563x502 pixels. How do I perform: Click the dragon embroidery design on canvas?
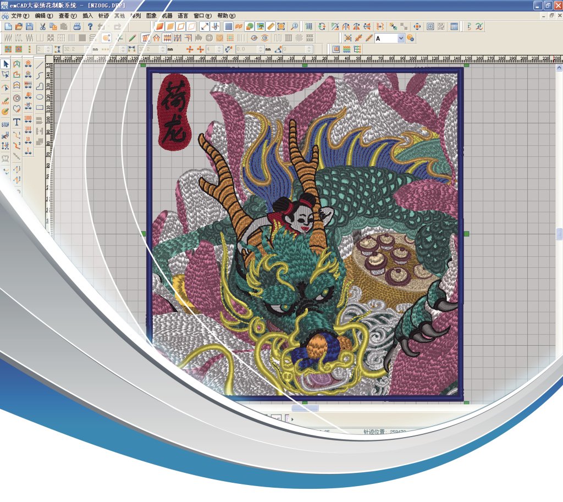click(305, 234)
